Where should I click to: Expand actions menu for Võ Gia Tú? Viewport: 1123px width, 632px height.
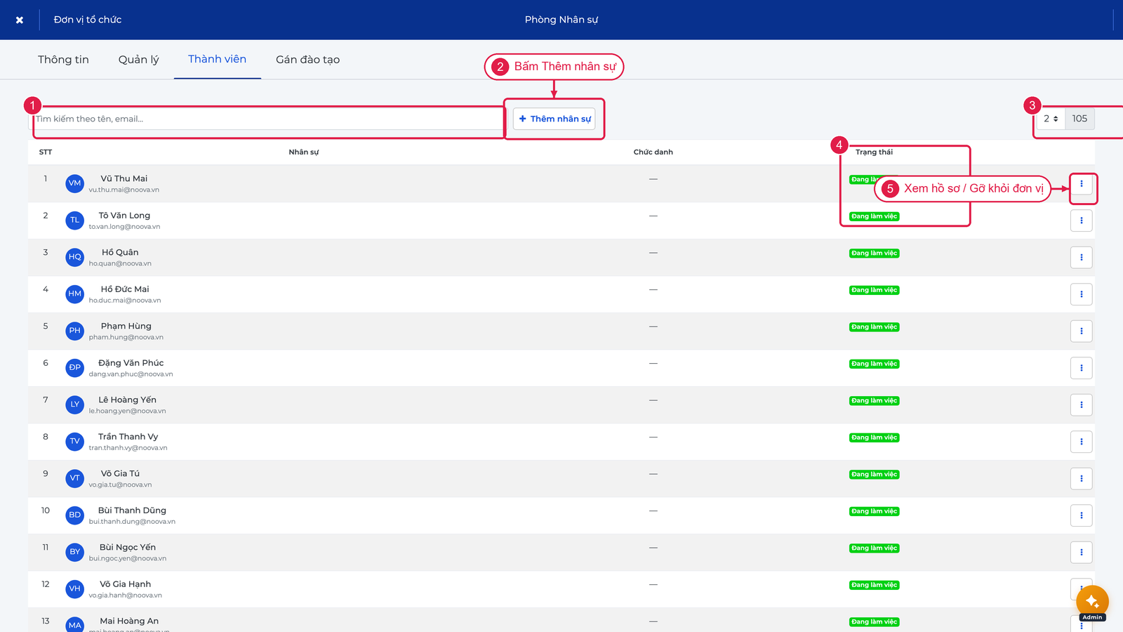click(x=1082, y=479)
